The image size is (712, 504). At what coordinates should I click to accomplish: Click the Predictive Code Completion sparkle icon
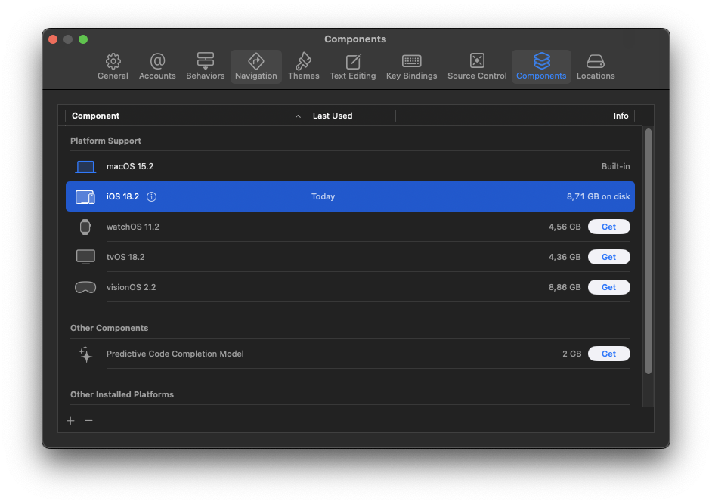tap(85, 354)
